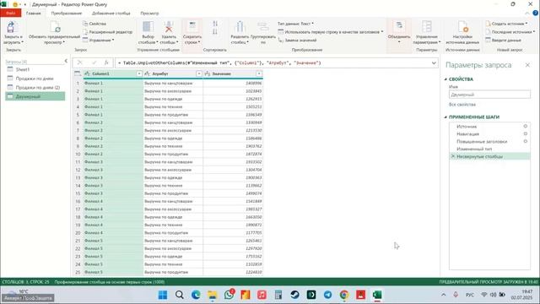Open query Свойства in the ribbon
540x304 pixels.
[94, 24]
